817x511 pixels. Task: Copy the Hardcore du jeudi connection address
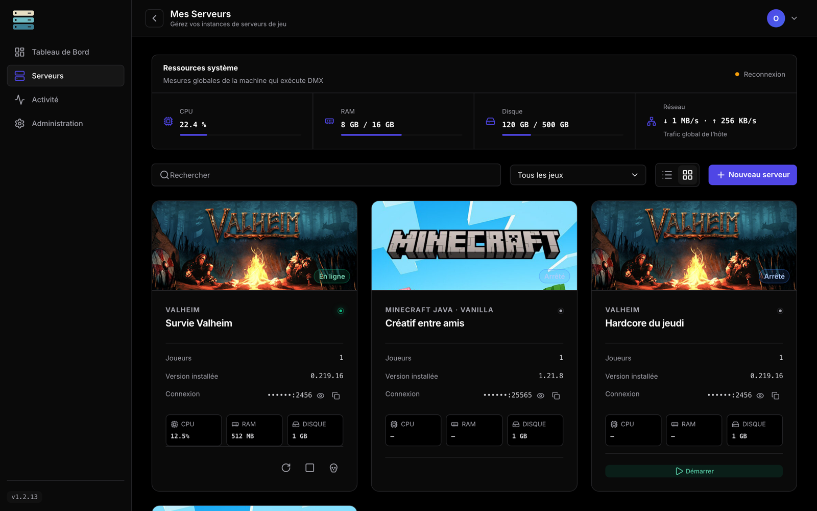776,396
